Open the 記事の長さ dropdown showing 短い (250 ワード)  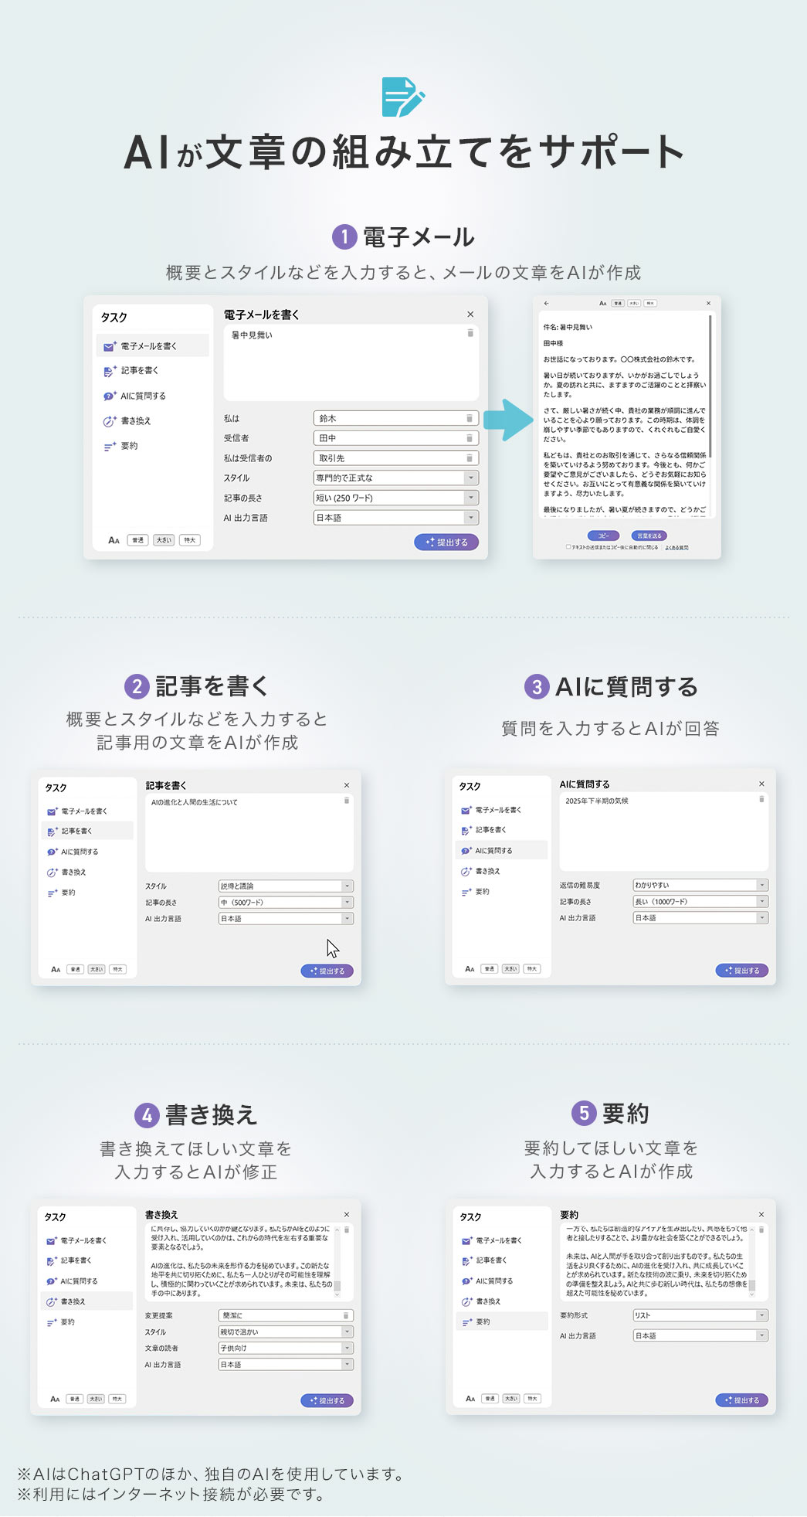[395, 498]
